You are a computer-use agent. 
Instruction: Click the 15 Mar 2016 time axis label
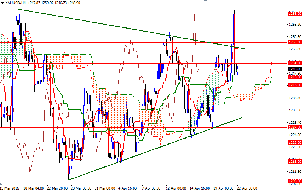coord(9,188)
